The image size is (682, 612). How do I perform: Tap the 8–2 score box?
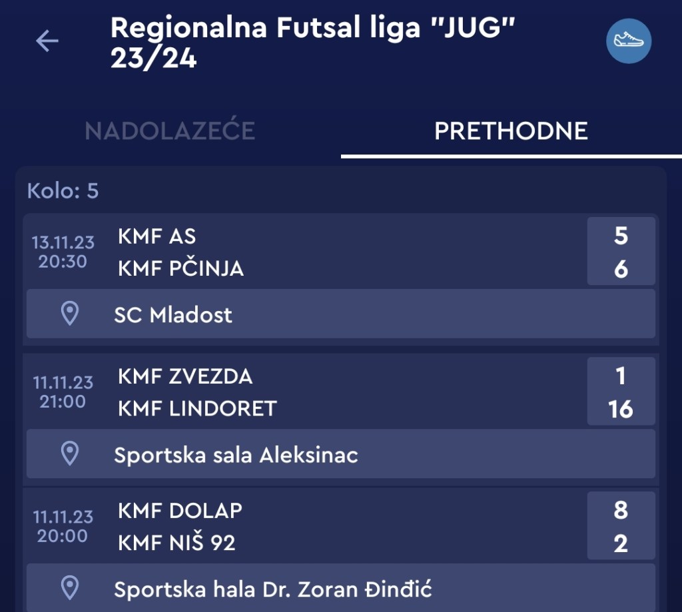(621, 527)
